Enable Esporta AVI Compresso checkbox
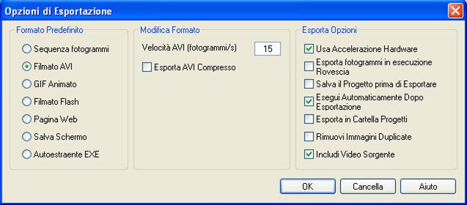This screenshot has width=467, height=205. pos(147,68)
